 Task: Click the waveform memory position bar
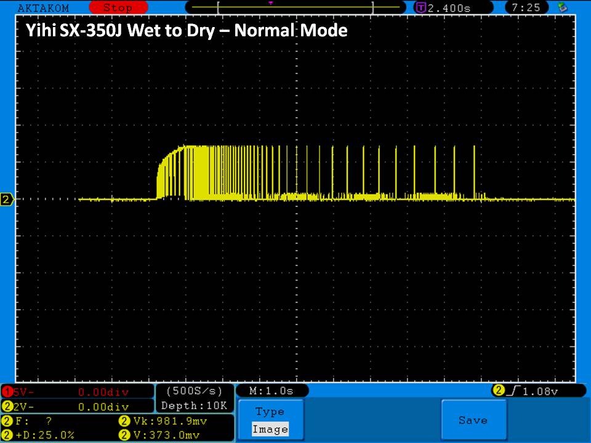pyautogui.click(x=295, y=8)
